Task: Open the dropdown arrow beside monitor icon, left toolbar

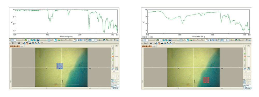Action: click(109, 40)
